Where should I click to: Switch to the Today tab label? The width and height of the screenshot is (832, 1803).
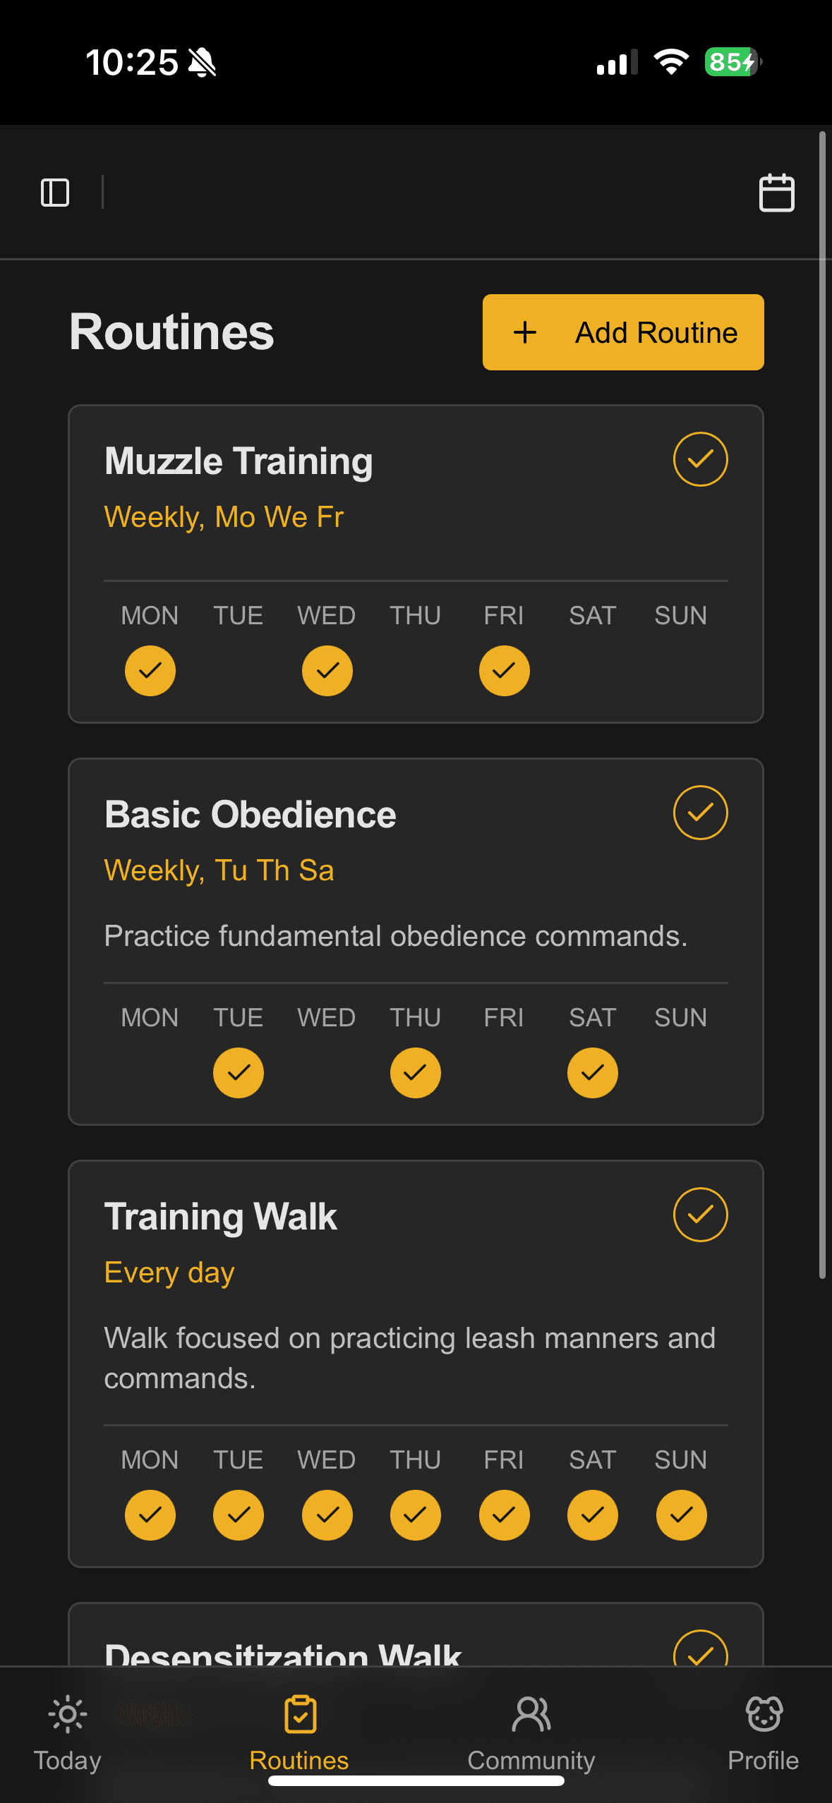(x=68, y=1761)
